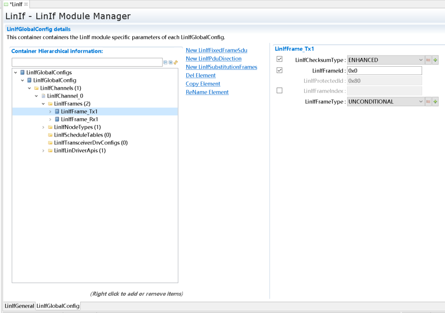
Task: Expand the LinIfNodeTypes tree node
Action: 43,127
